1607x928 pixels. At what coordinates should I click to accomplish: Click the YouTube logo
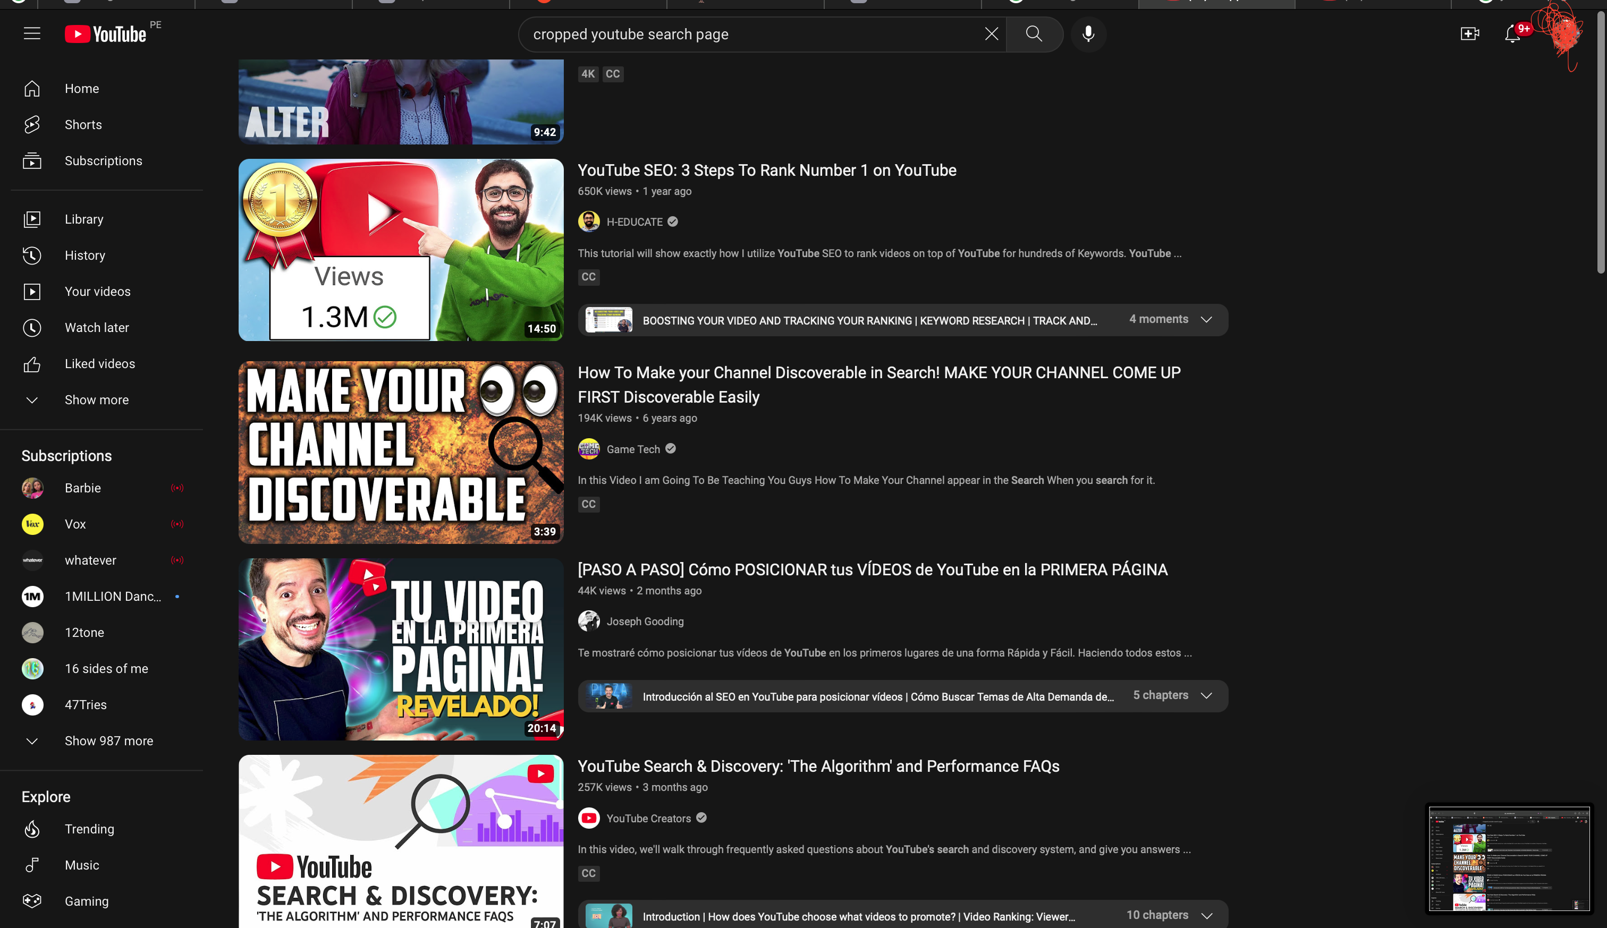pyautogui.click(x=106, y=34)
